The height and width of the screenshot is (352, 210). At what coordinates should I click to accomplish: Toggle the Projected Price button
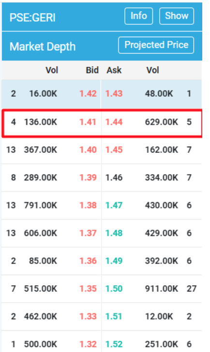156,45
